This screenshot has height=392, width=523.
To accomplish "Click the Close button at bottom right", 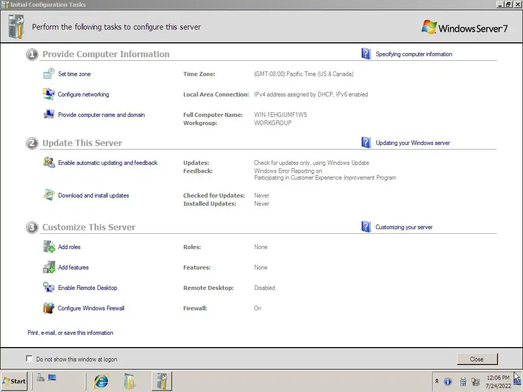I will click(477, 359).
